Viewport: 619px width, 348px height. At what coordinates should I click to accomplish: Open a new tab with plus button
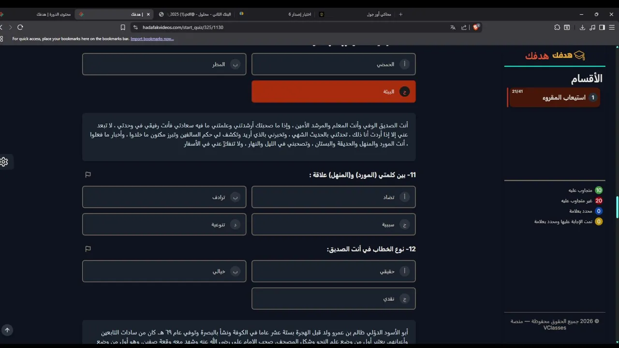(x=400, y=14)
